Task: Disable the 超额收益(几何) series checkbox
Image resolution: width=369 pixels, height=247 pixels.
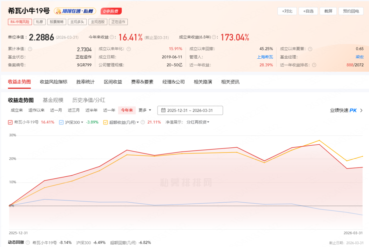Action: 105,121
